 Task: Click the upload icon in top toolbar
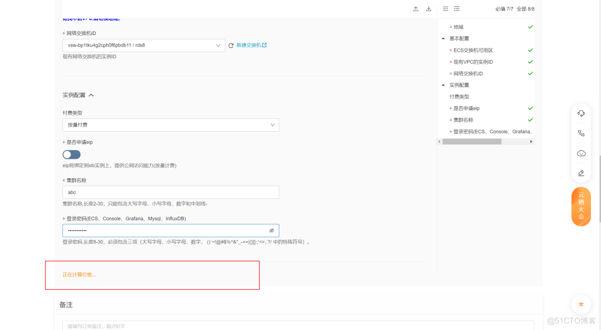[x=416, y=9]
